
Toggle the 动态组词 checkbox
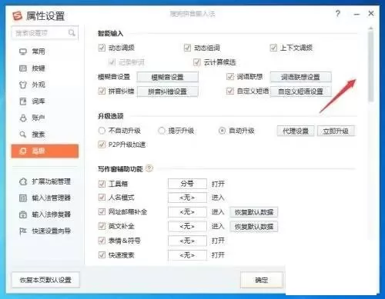[x=187, y=48]
